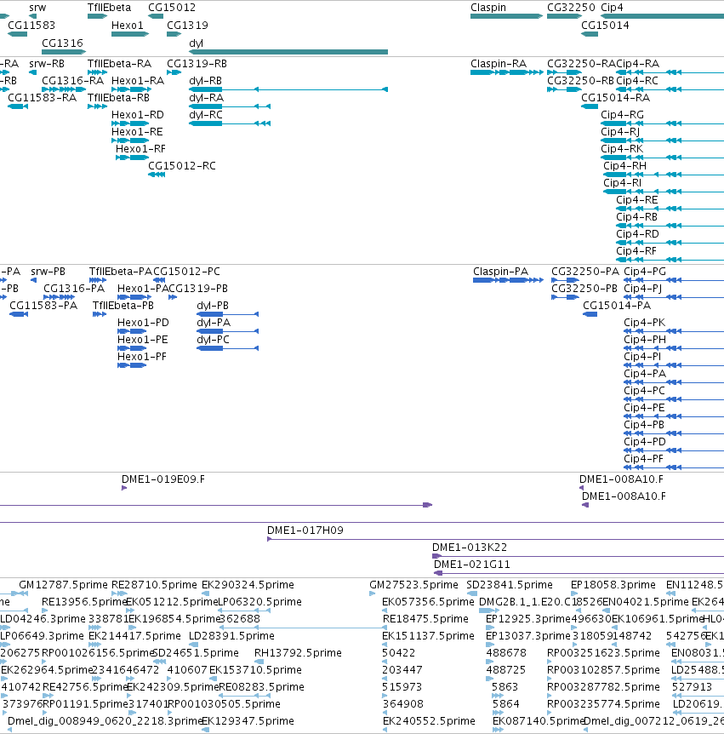Select transcript Hexo1-RE
724x734 pixels.
[x=137, y=132]
